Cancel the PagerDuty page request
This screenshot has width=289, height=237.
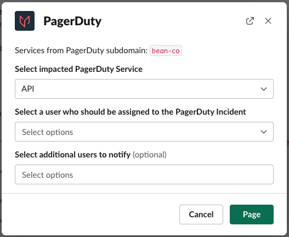(201, 215)
